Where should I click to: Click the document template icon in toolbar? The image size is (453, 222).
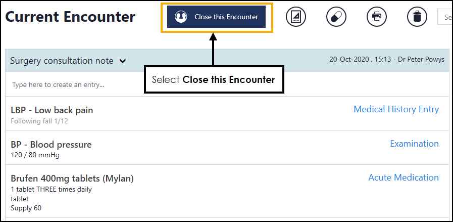point(296,17)
